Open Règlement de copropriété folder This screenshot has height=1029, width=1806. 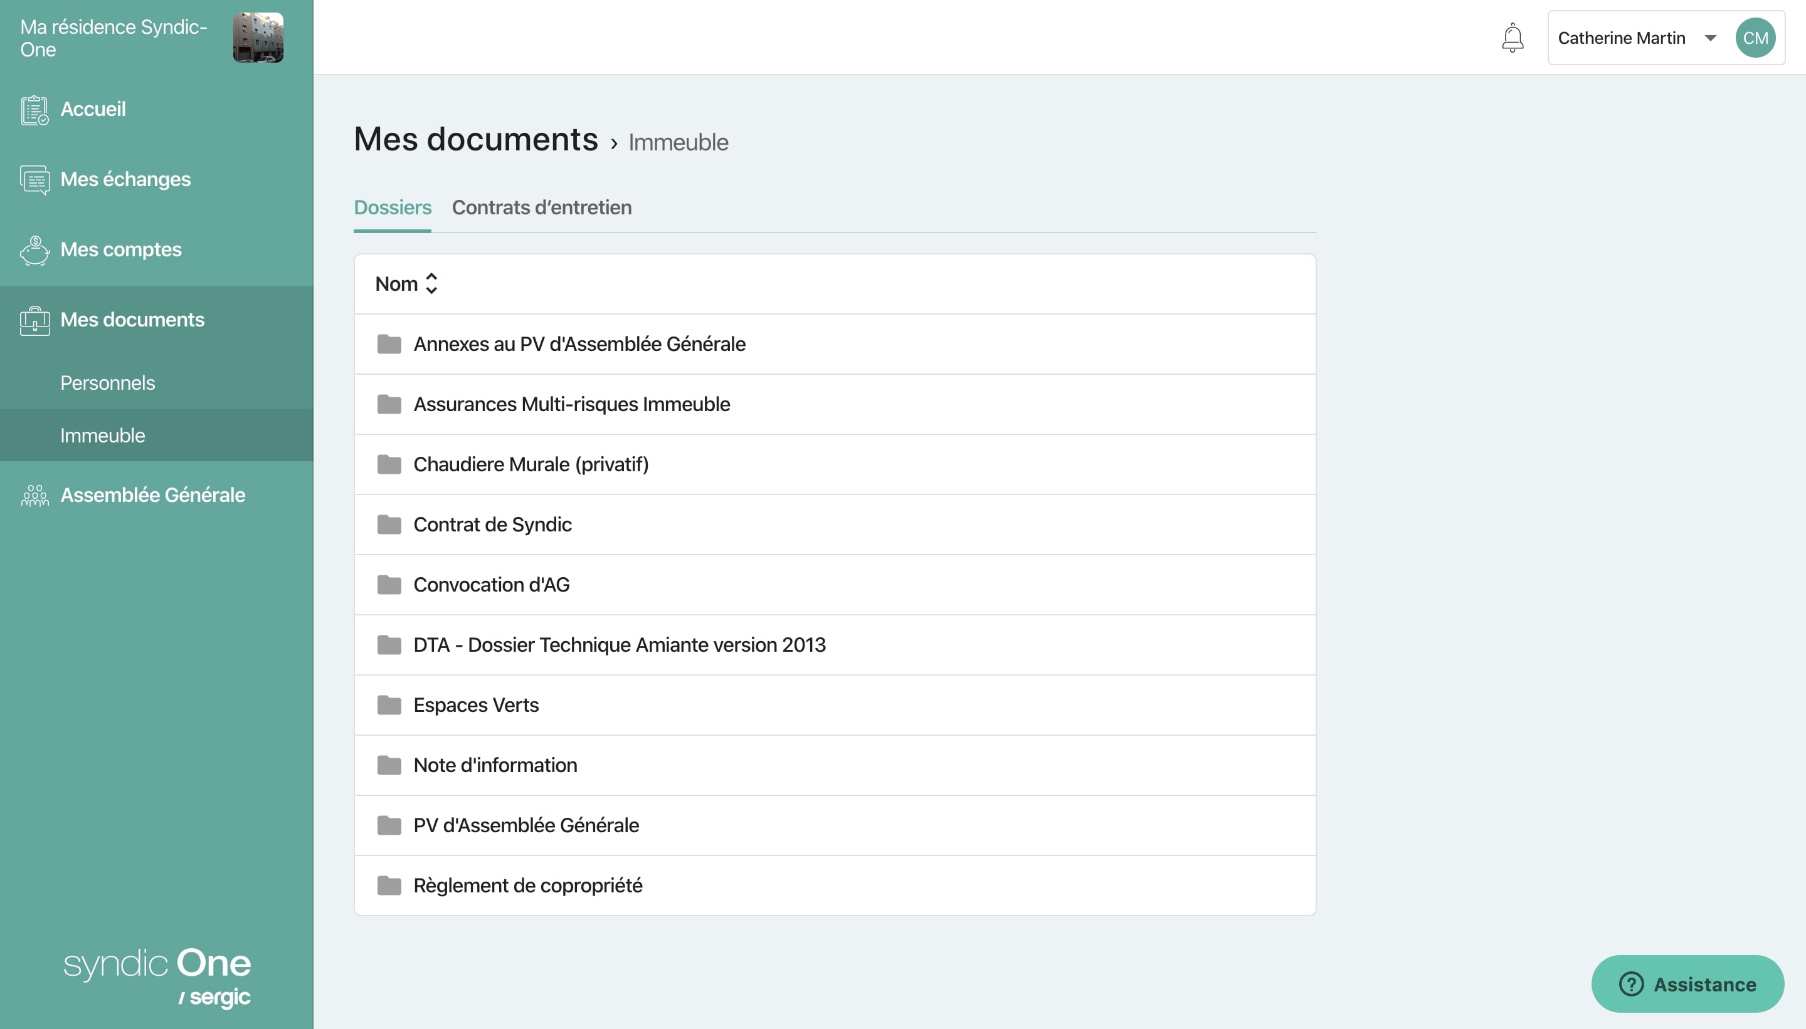point(835,885)
